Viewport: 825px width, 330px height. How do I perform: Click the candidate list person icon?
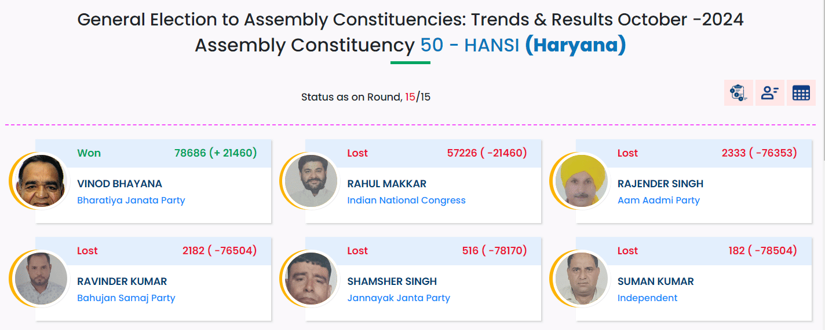pos(769,93)
